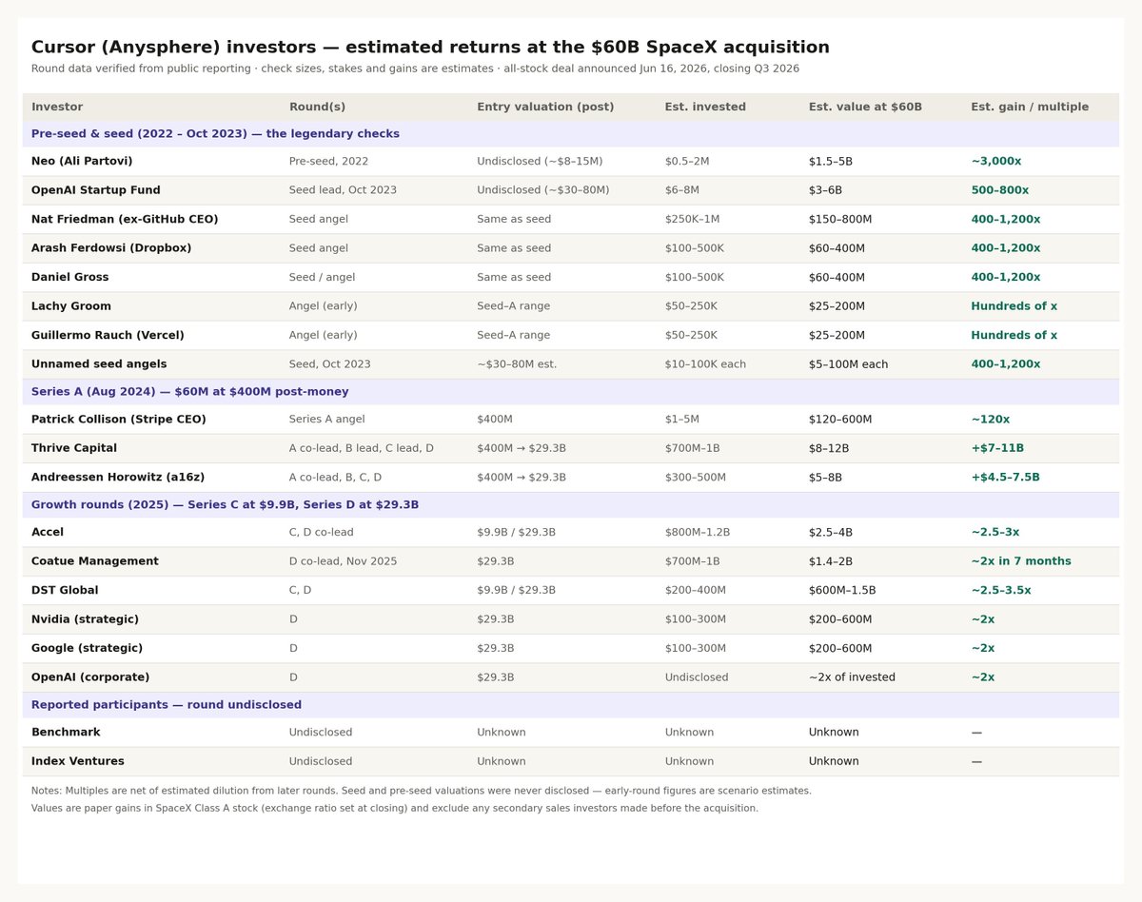Select the 'Series A (Aug 2024)' section heading
This screenshot has width=1142, height=902.
[189, 392]
